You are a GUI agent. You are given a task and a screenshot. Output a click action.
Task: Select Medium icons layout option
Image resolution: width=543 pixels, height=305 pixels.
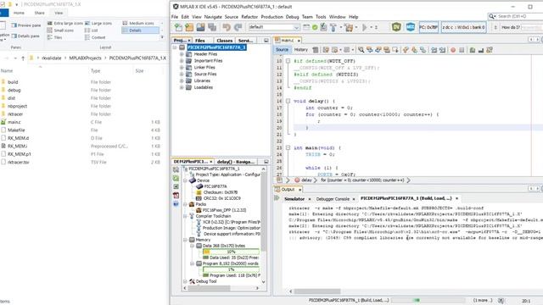pos(138,23)
